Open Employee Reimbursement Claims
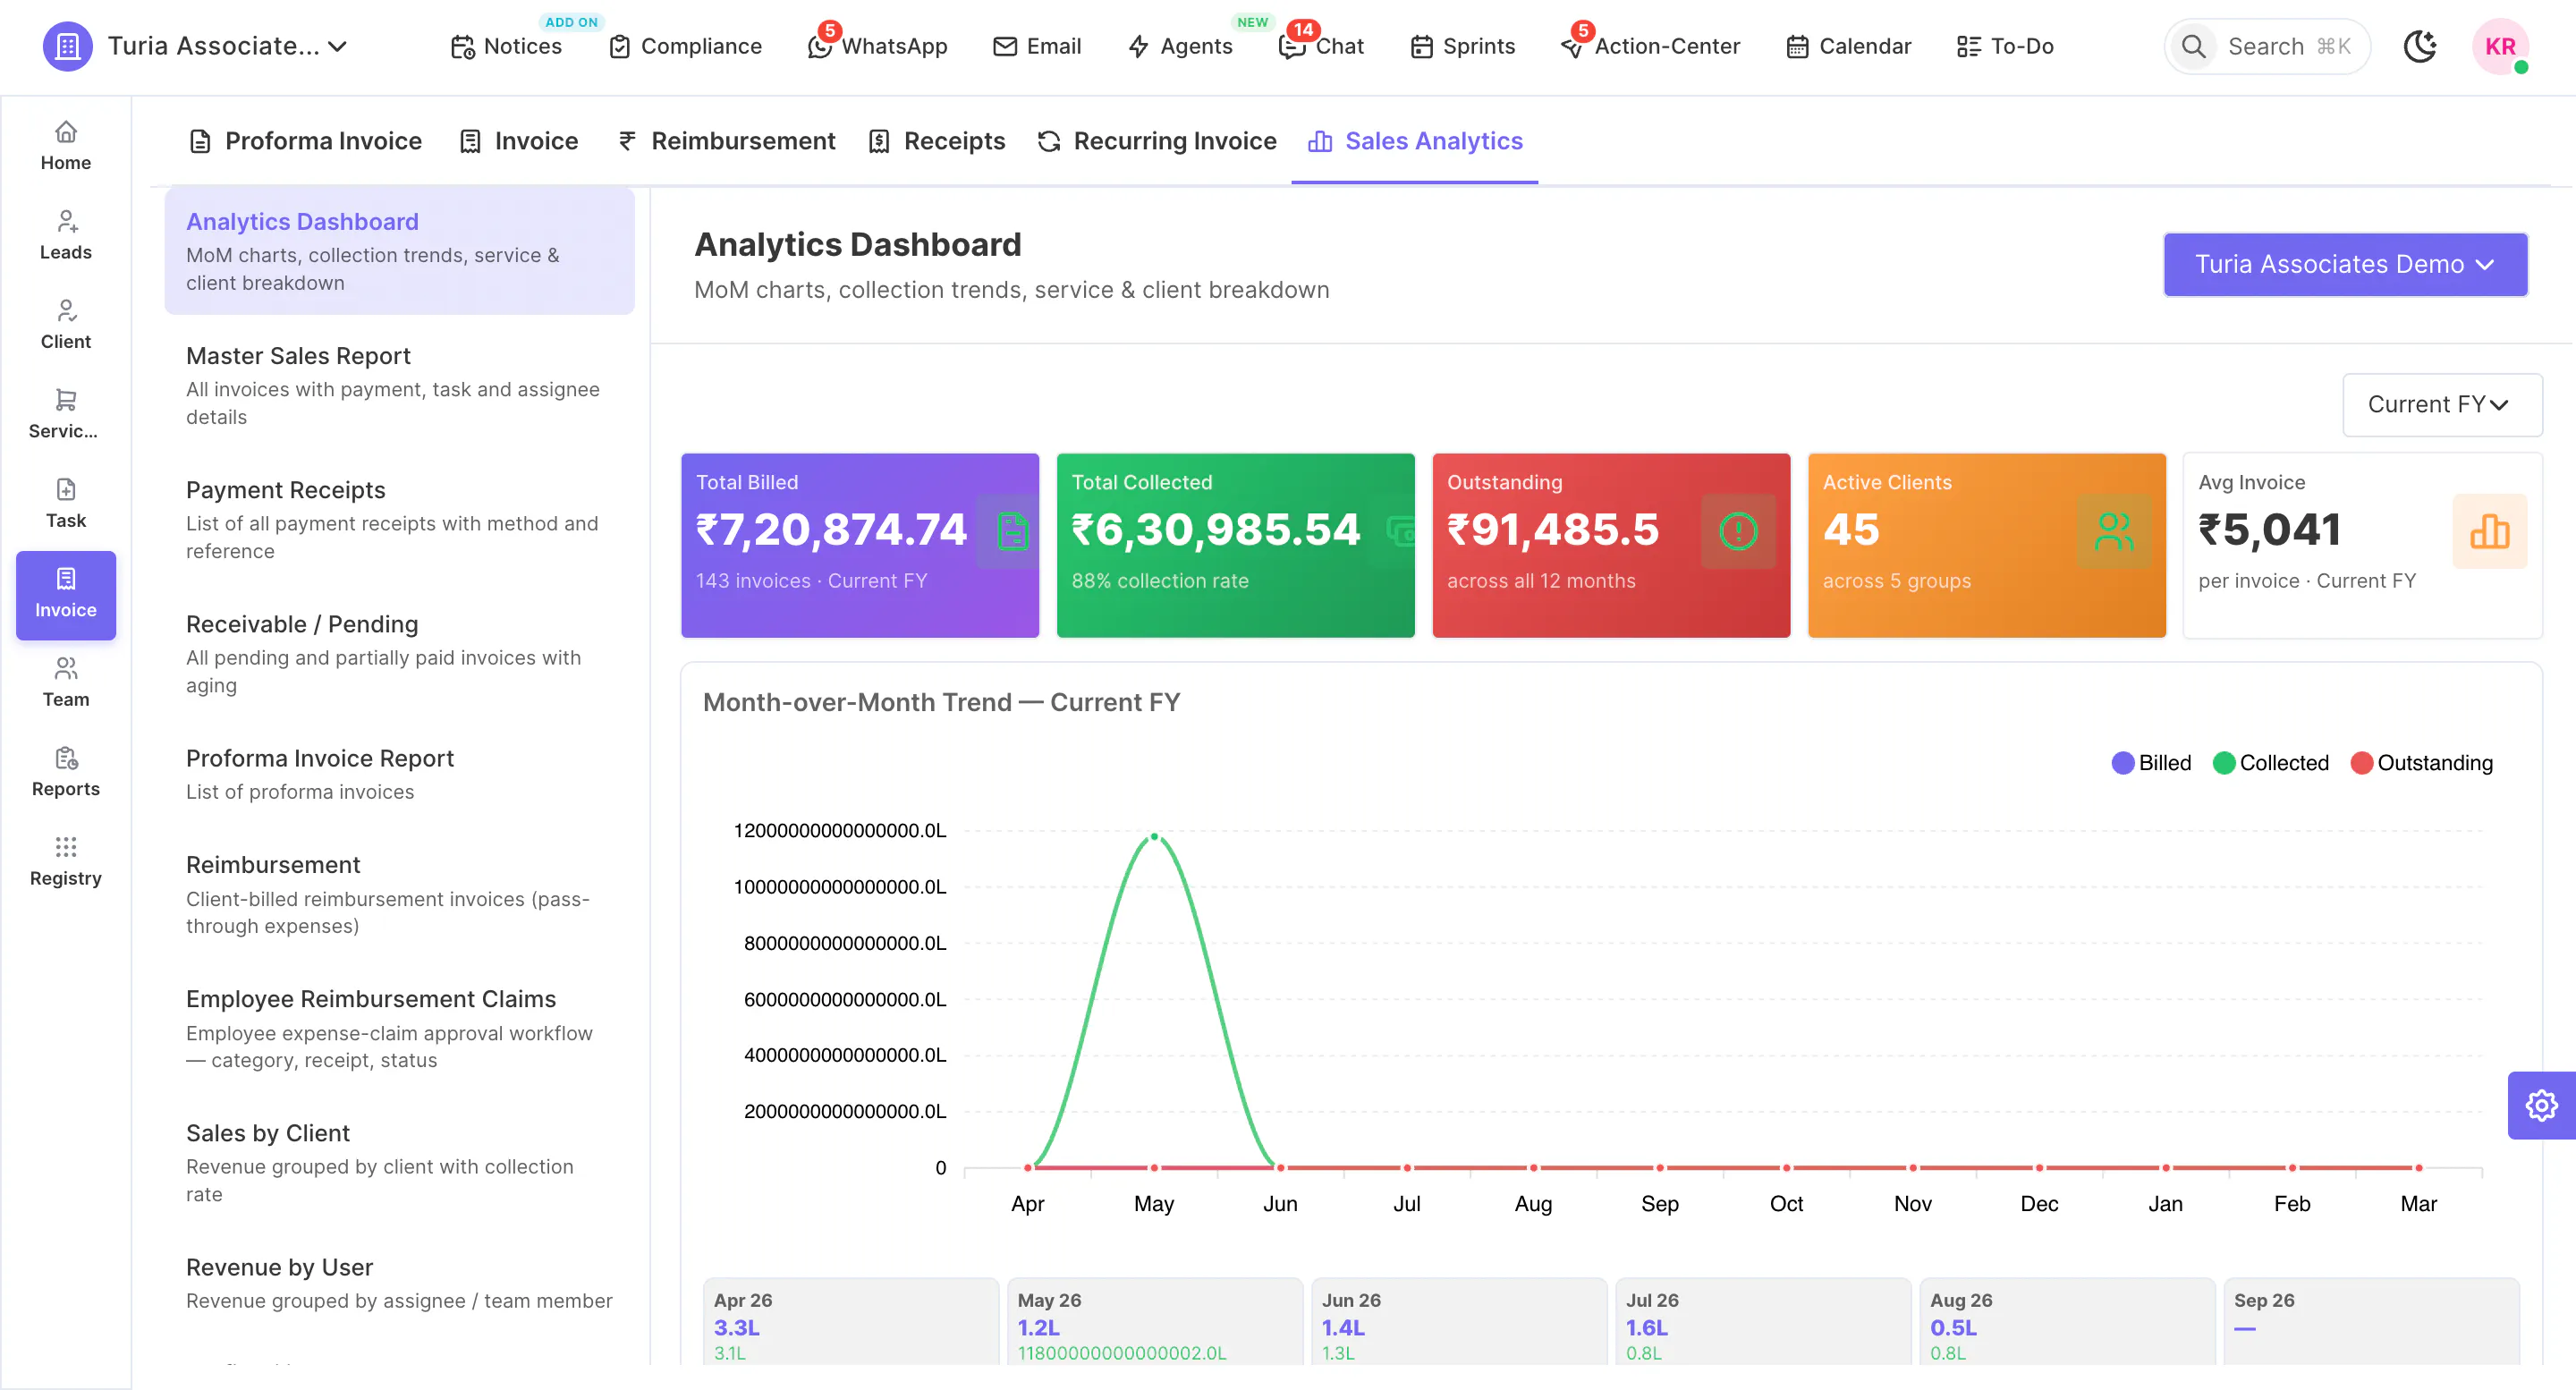This screenshot has width=2576, height=1390. coord(399,1028)
